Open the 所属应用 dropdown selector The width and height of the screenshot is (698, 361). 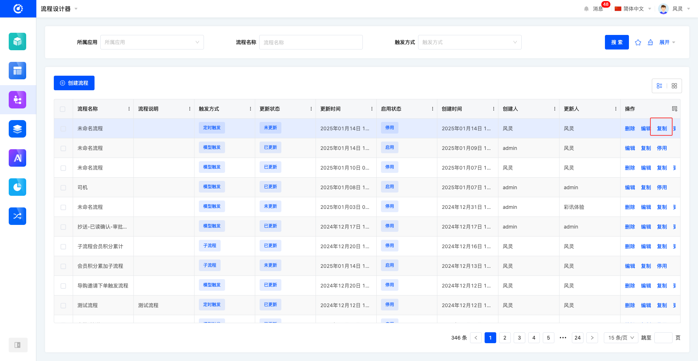click(152, 42)
